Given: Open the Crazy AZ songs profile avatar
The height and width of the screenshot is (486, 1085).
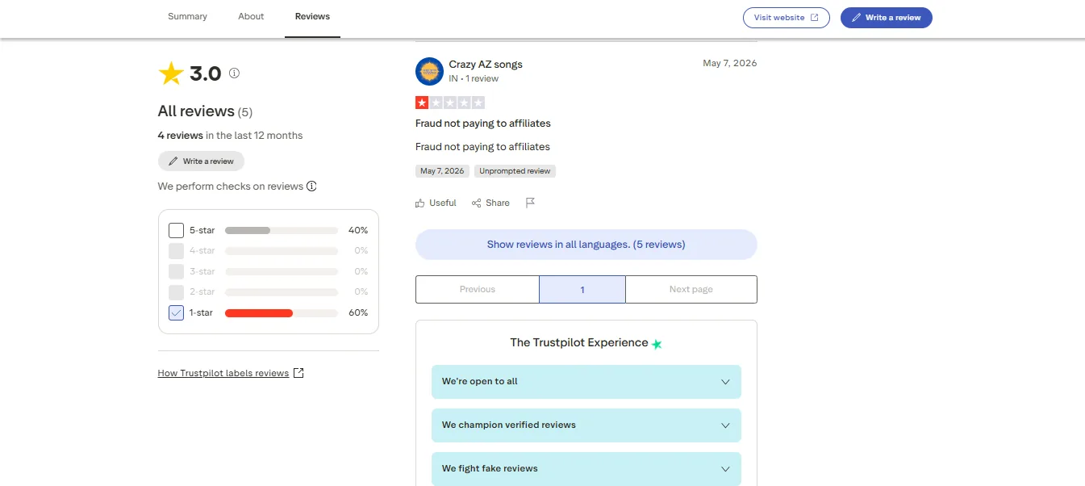Looking at the screenshot, I should click(x=429, y=71).
